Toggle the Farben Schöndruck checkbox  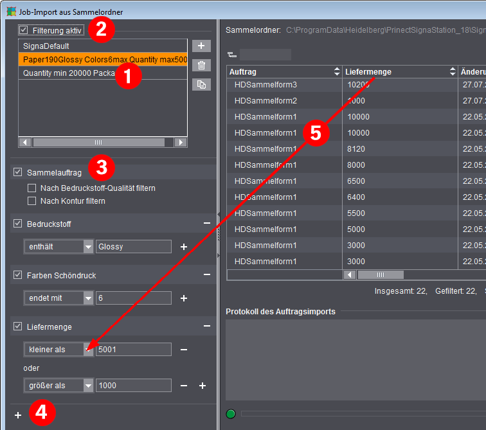(x=17, y=275)
